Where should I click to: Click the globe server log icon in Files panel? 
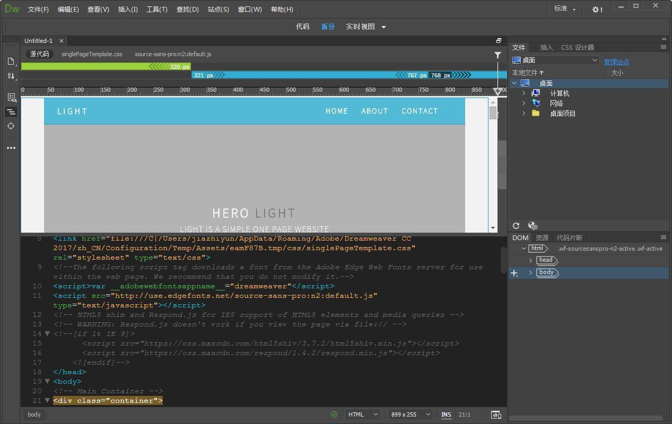[x=533, y=226]
